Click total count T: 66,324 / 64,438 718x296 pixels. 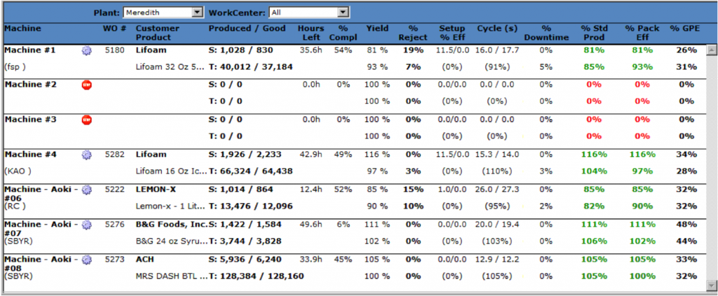[250, 171]
